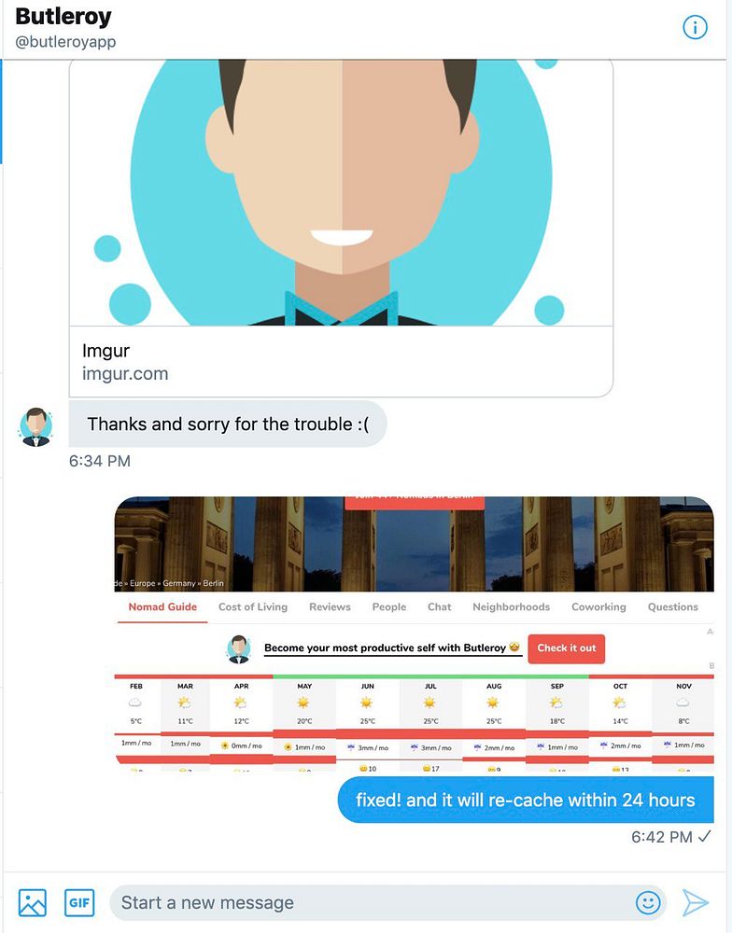Click Butleroy avatar in banner ad

pos(239,648)
